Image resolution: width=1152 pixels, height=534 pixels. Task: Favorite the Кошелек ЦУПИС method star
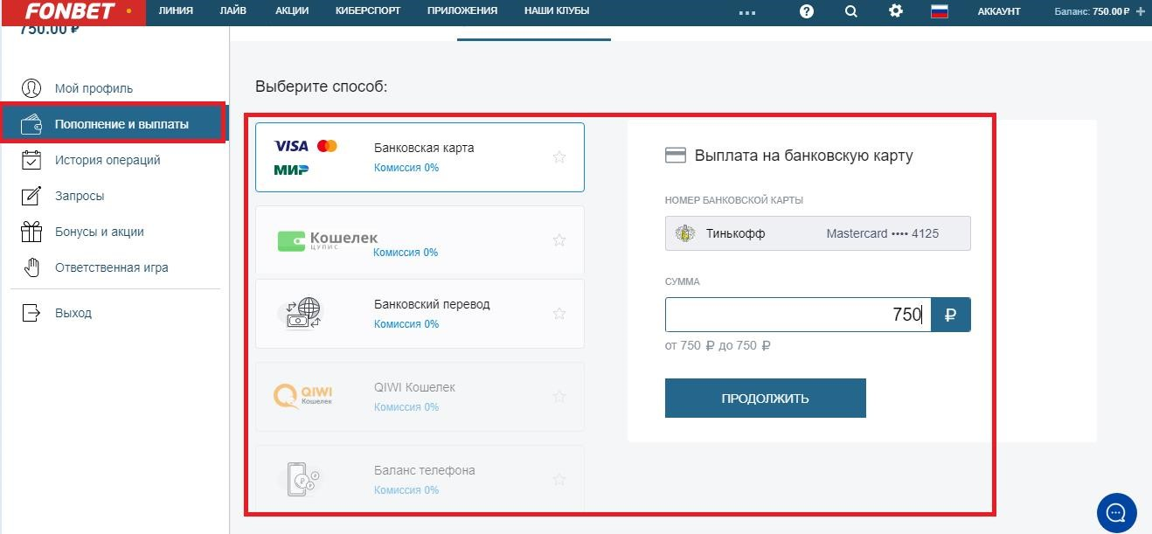point(559,240)
